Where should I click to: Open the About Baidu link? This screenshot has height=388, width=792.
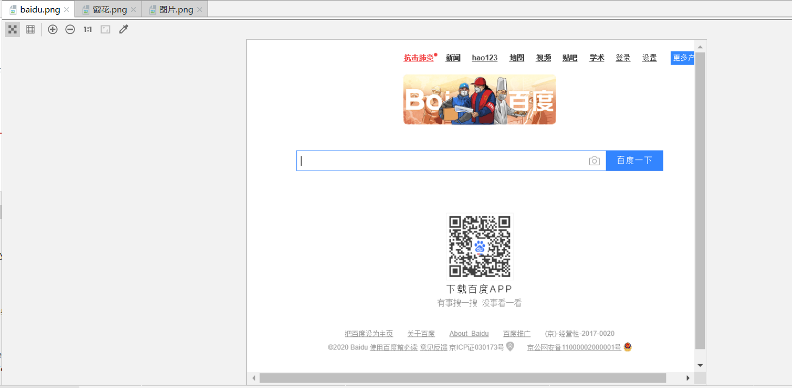469,333
